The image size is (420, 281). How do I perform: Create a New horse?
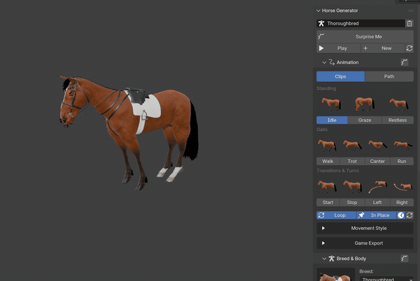(382, 48)
